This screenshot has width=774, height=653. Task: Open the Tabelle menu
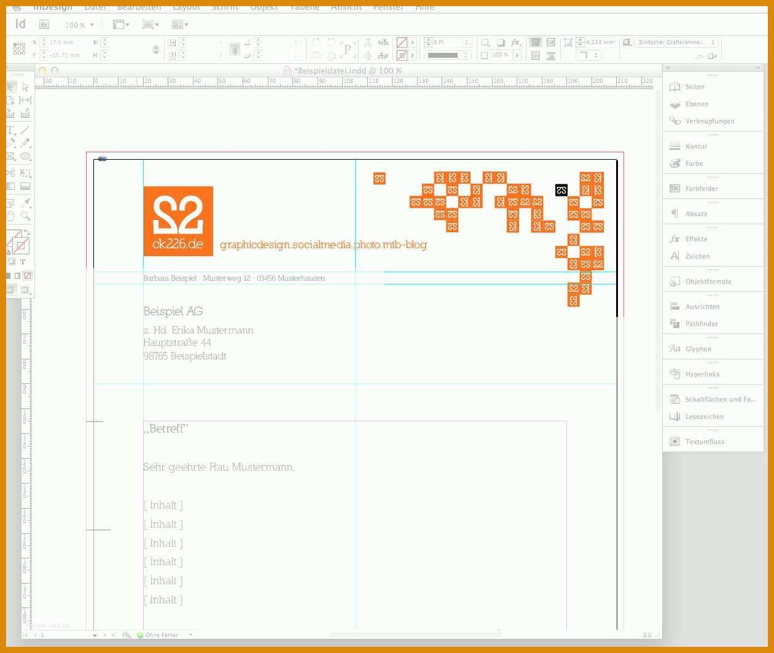(x=305, y=7)
